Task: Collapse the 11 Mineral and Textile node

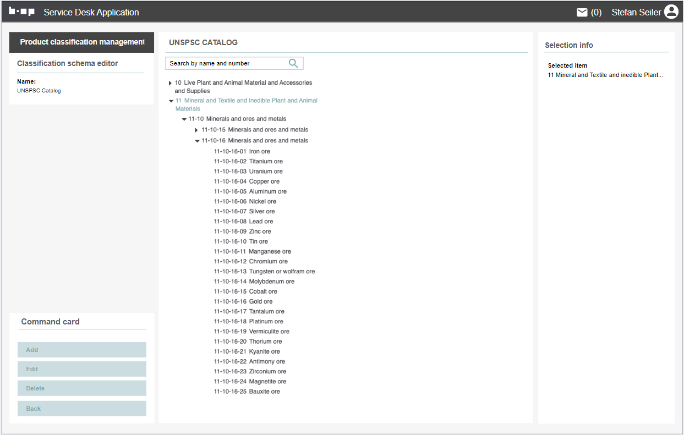Action: [171, 101]
